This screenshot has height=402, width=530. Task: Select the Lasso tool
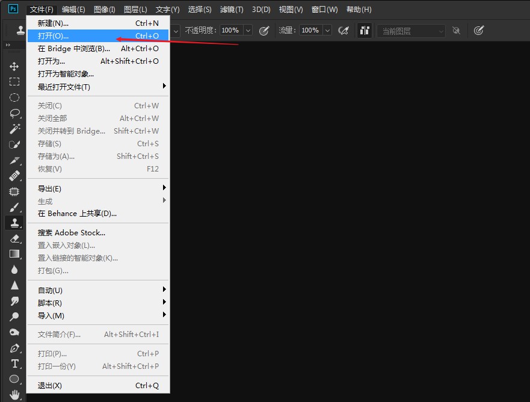click(x=14, y=113)
